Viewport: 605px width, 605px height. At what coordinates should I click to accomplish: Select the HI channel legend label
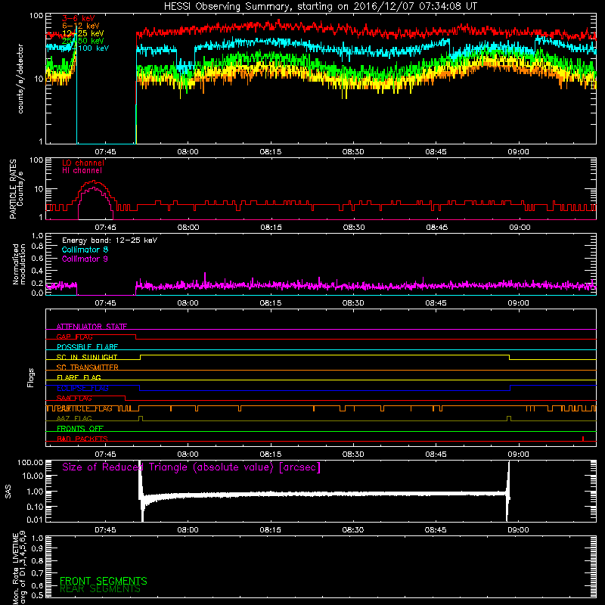(x=82, y=171)
